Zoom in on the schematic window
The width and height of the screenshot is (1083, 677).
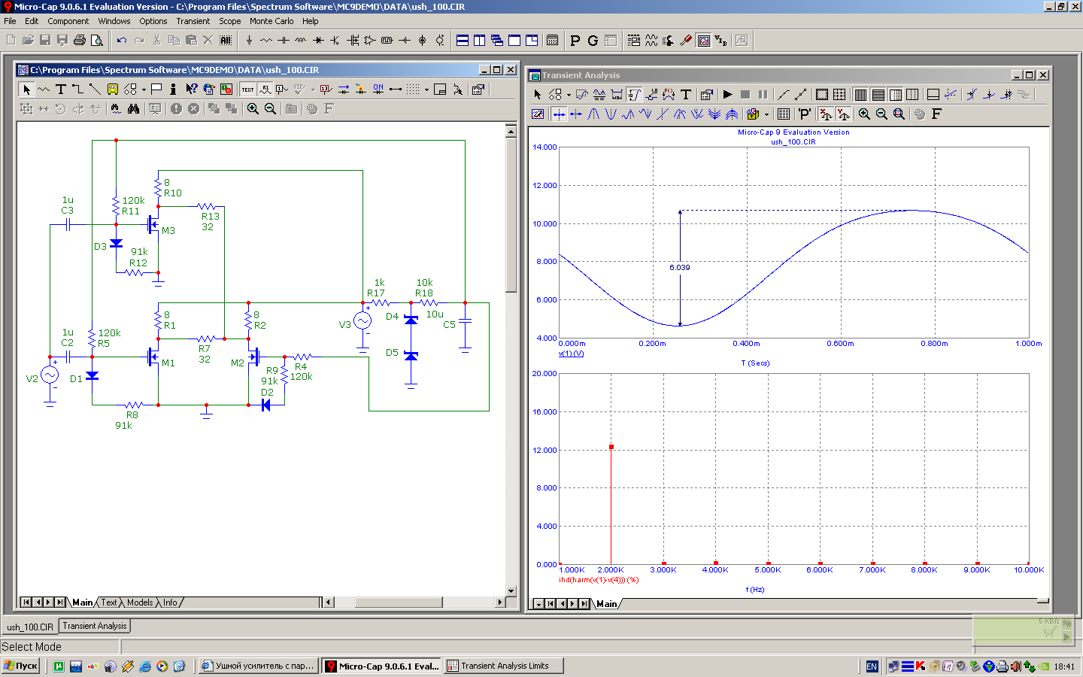[253, 109]
